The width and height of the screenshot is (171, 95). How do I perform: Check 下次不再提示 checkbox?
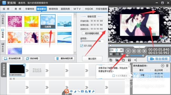click(114, 76)
